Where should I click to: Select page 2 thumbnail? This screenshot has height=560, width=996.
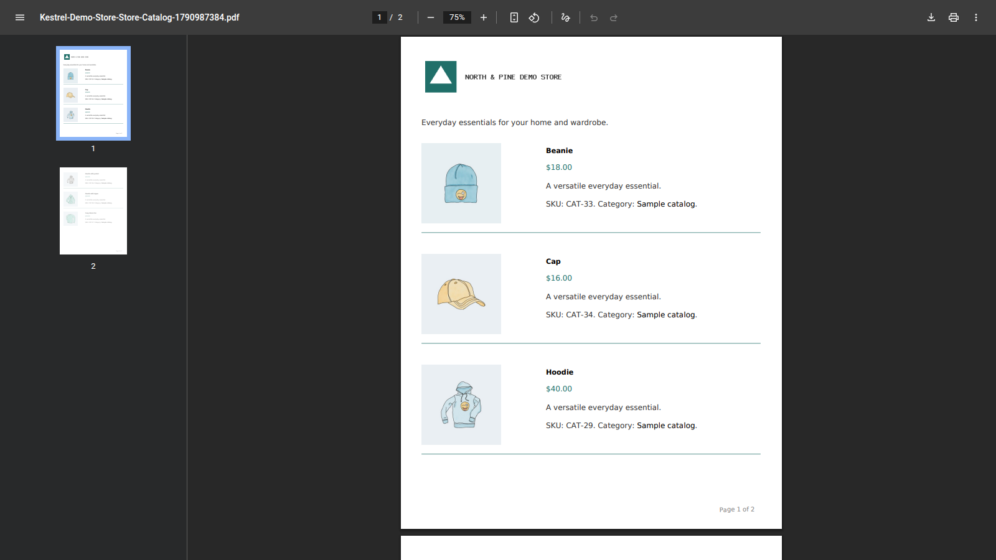[x=93, y=211]
